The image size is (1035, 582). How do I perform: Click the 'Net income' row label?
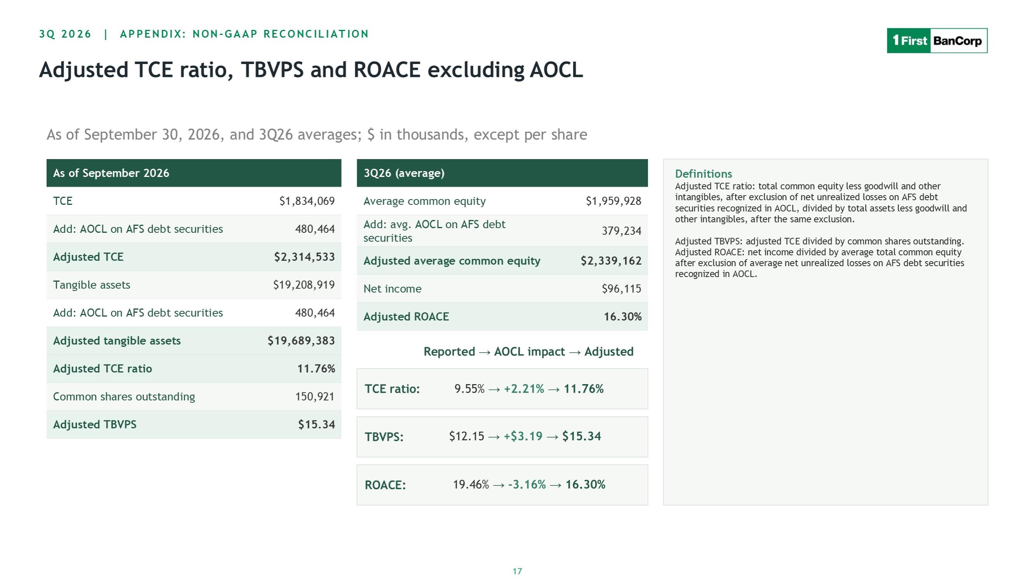tap(392, 289)
